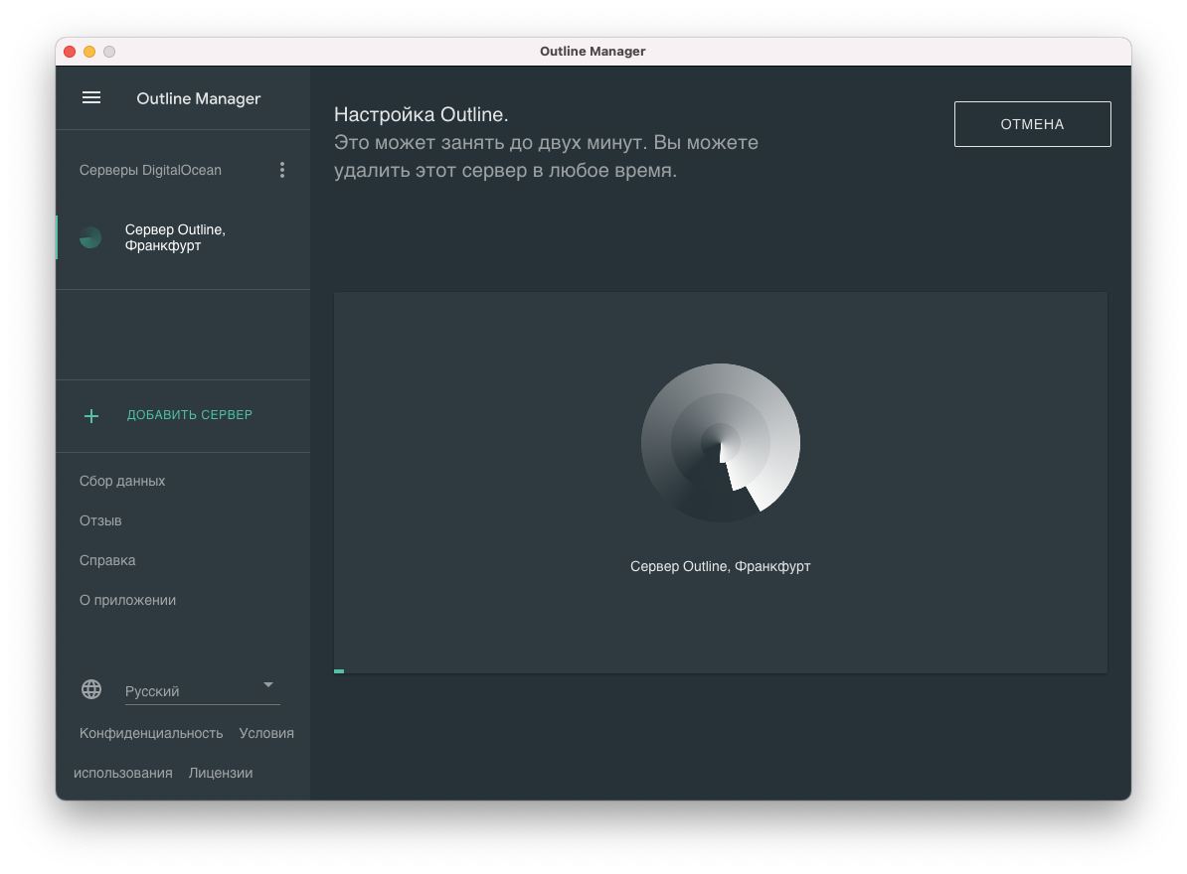Screen dimensions: 1187x874
Task: Open the Лицензии licenses link
Action: [x=221, y=773]
